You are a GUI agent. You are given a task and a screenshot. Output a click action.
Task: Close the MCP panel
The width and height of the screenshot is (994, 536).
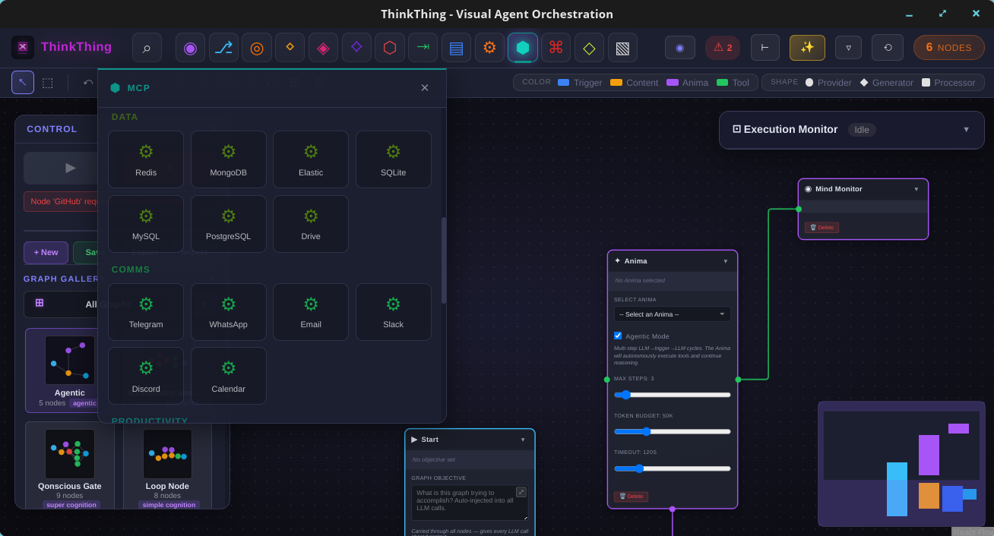[425, 88]
